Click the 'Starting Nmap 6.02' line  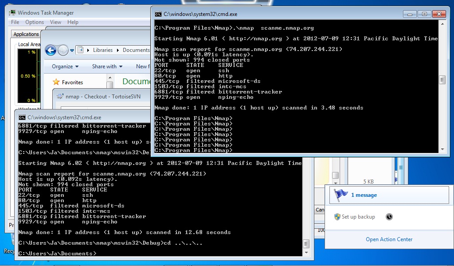(160, 163)
